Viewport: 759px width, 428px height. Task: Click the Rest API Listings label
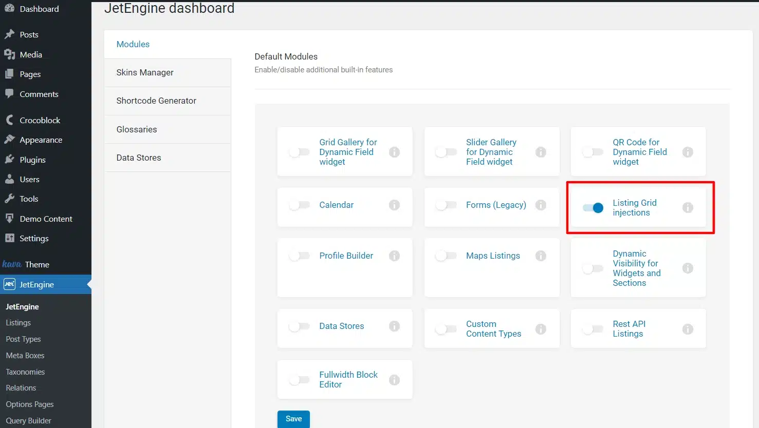[x=629, y=328]
